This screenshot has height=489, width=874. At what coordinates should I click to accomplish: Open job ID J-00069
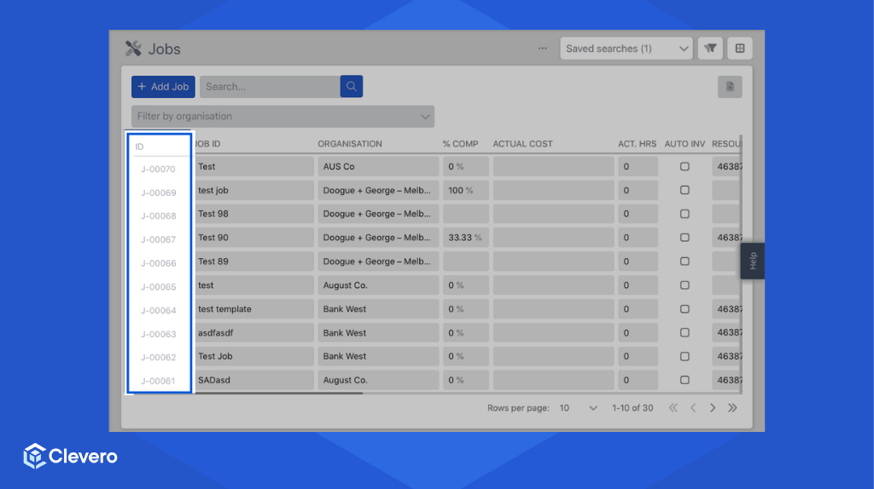click(158, 193)
